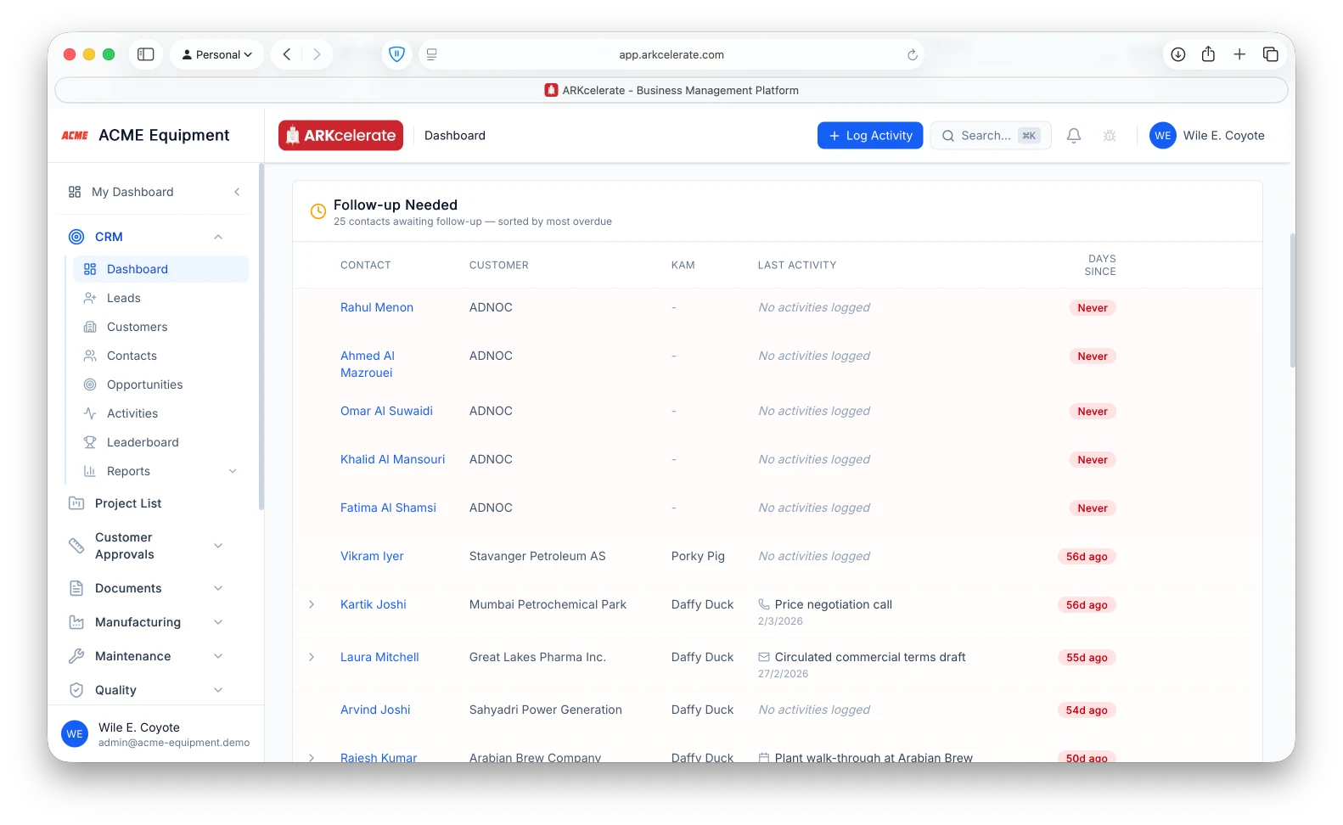This screenshot has height=825, width=1343.
Task: Go back with the browser back arrow
Action: point(287,54)
